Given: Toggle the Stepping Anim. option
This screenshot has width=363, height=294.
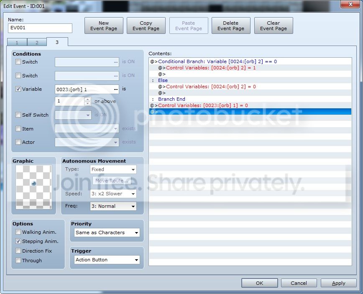Looking at the screenshot, I should tap(18, 241).
